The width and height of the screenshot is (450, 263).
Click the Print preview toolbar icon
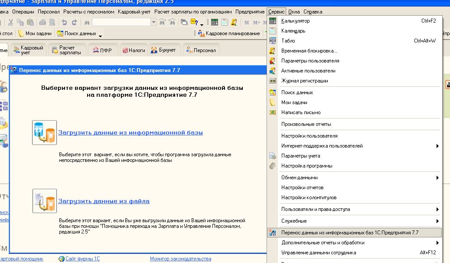point(52,22)
